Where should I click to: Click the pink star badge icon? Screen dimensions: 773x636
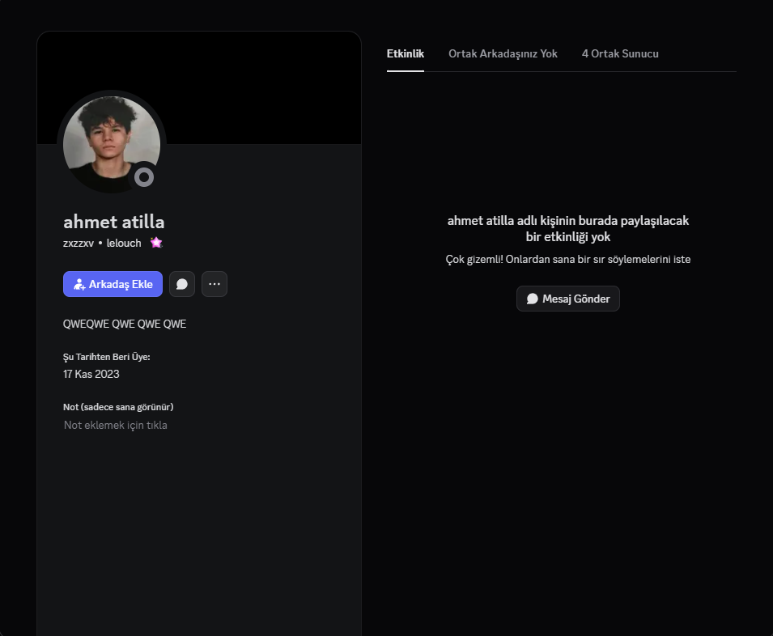156,243
